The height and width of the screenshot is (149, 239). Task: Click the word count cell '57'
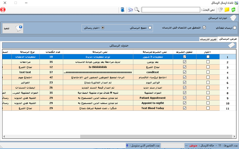[x=51, y=72]
